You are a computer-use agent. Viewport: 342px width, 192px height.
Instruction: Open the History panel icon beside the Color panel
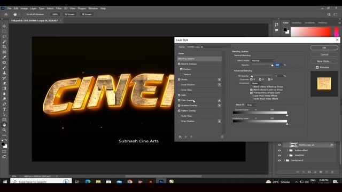(x=277, y=25)
